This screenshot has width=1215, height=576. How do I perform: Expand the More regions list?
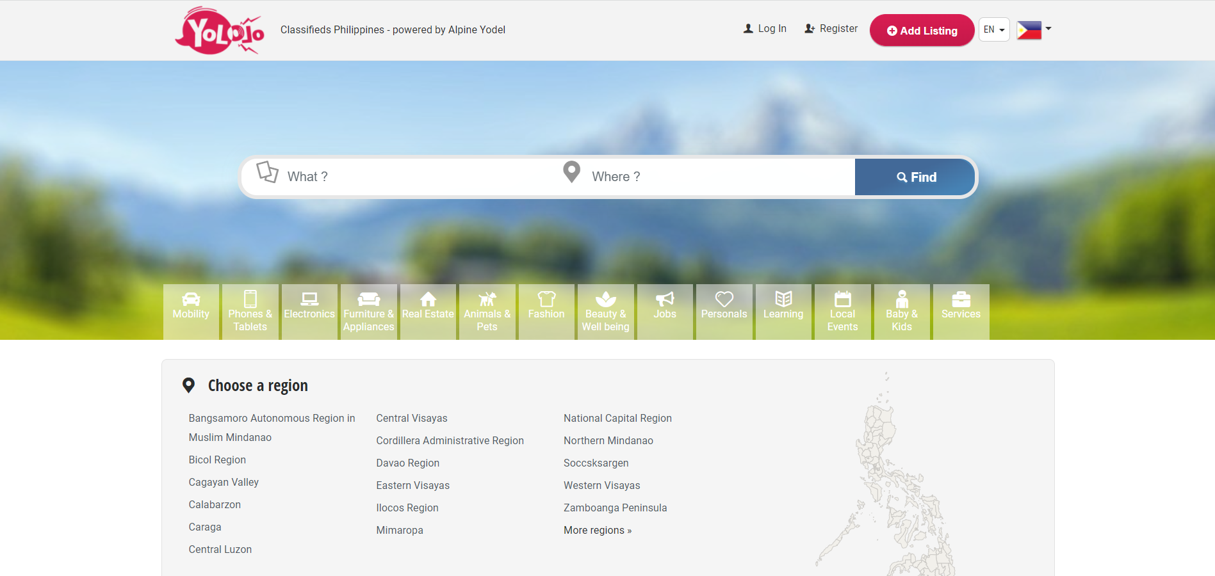[597, 530]
